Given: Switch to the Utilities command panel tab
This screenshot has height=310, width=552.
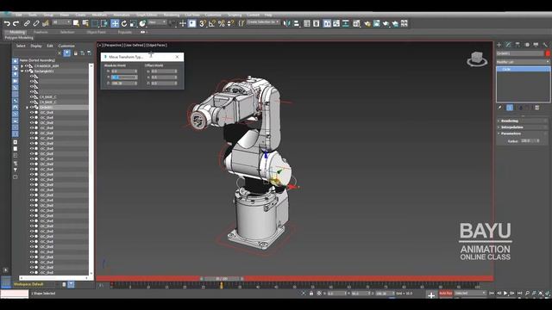Looking at the screenshot, I should coord(545,45).
